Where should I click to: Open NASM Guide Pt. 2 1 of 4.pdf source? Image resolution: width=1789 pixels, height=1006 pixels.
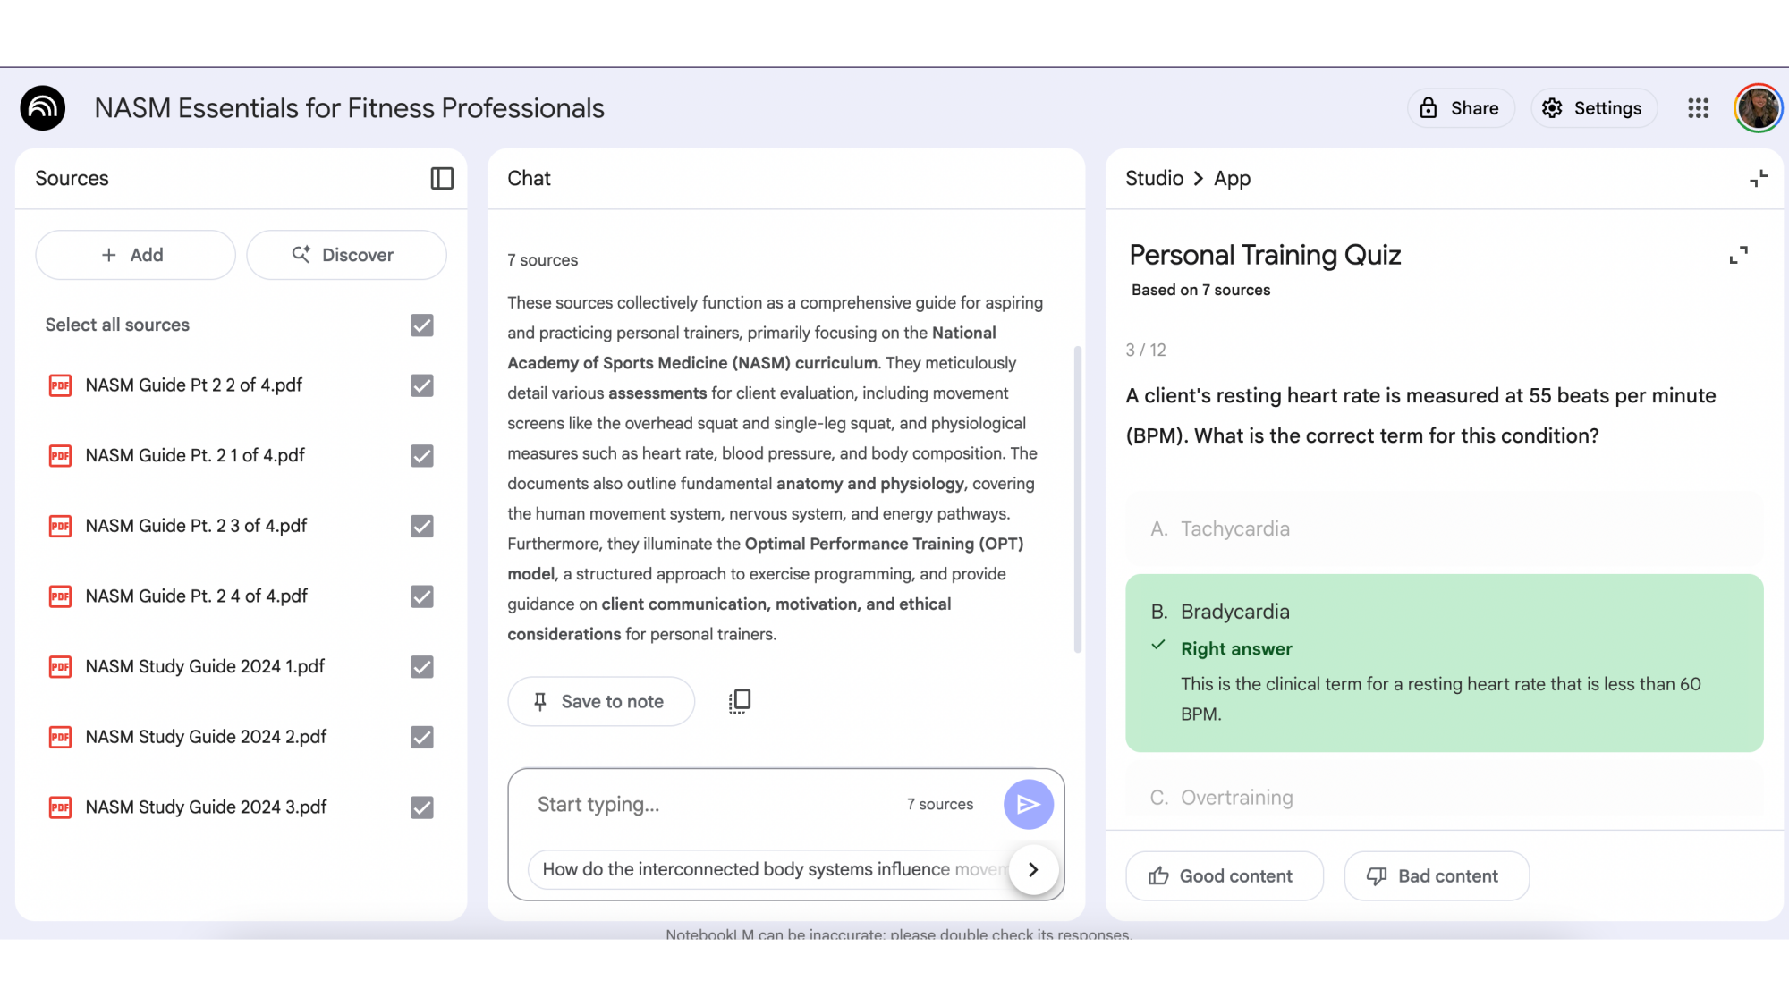(195, 455)
